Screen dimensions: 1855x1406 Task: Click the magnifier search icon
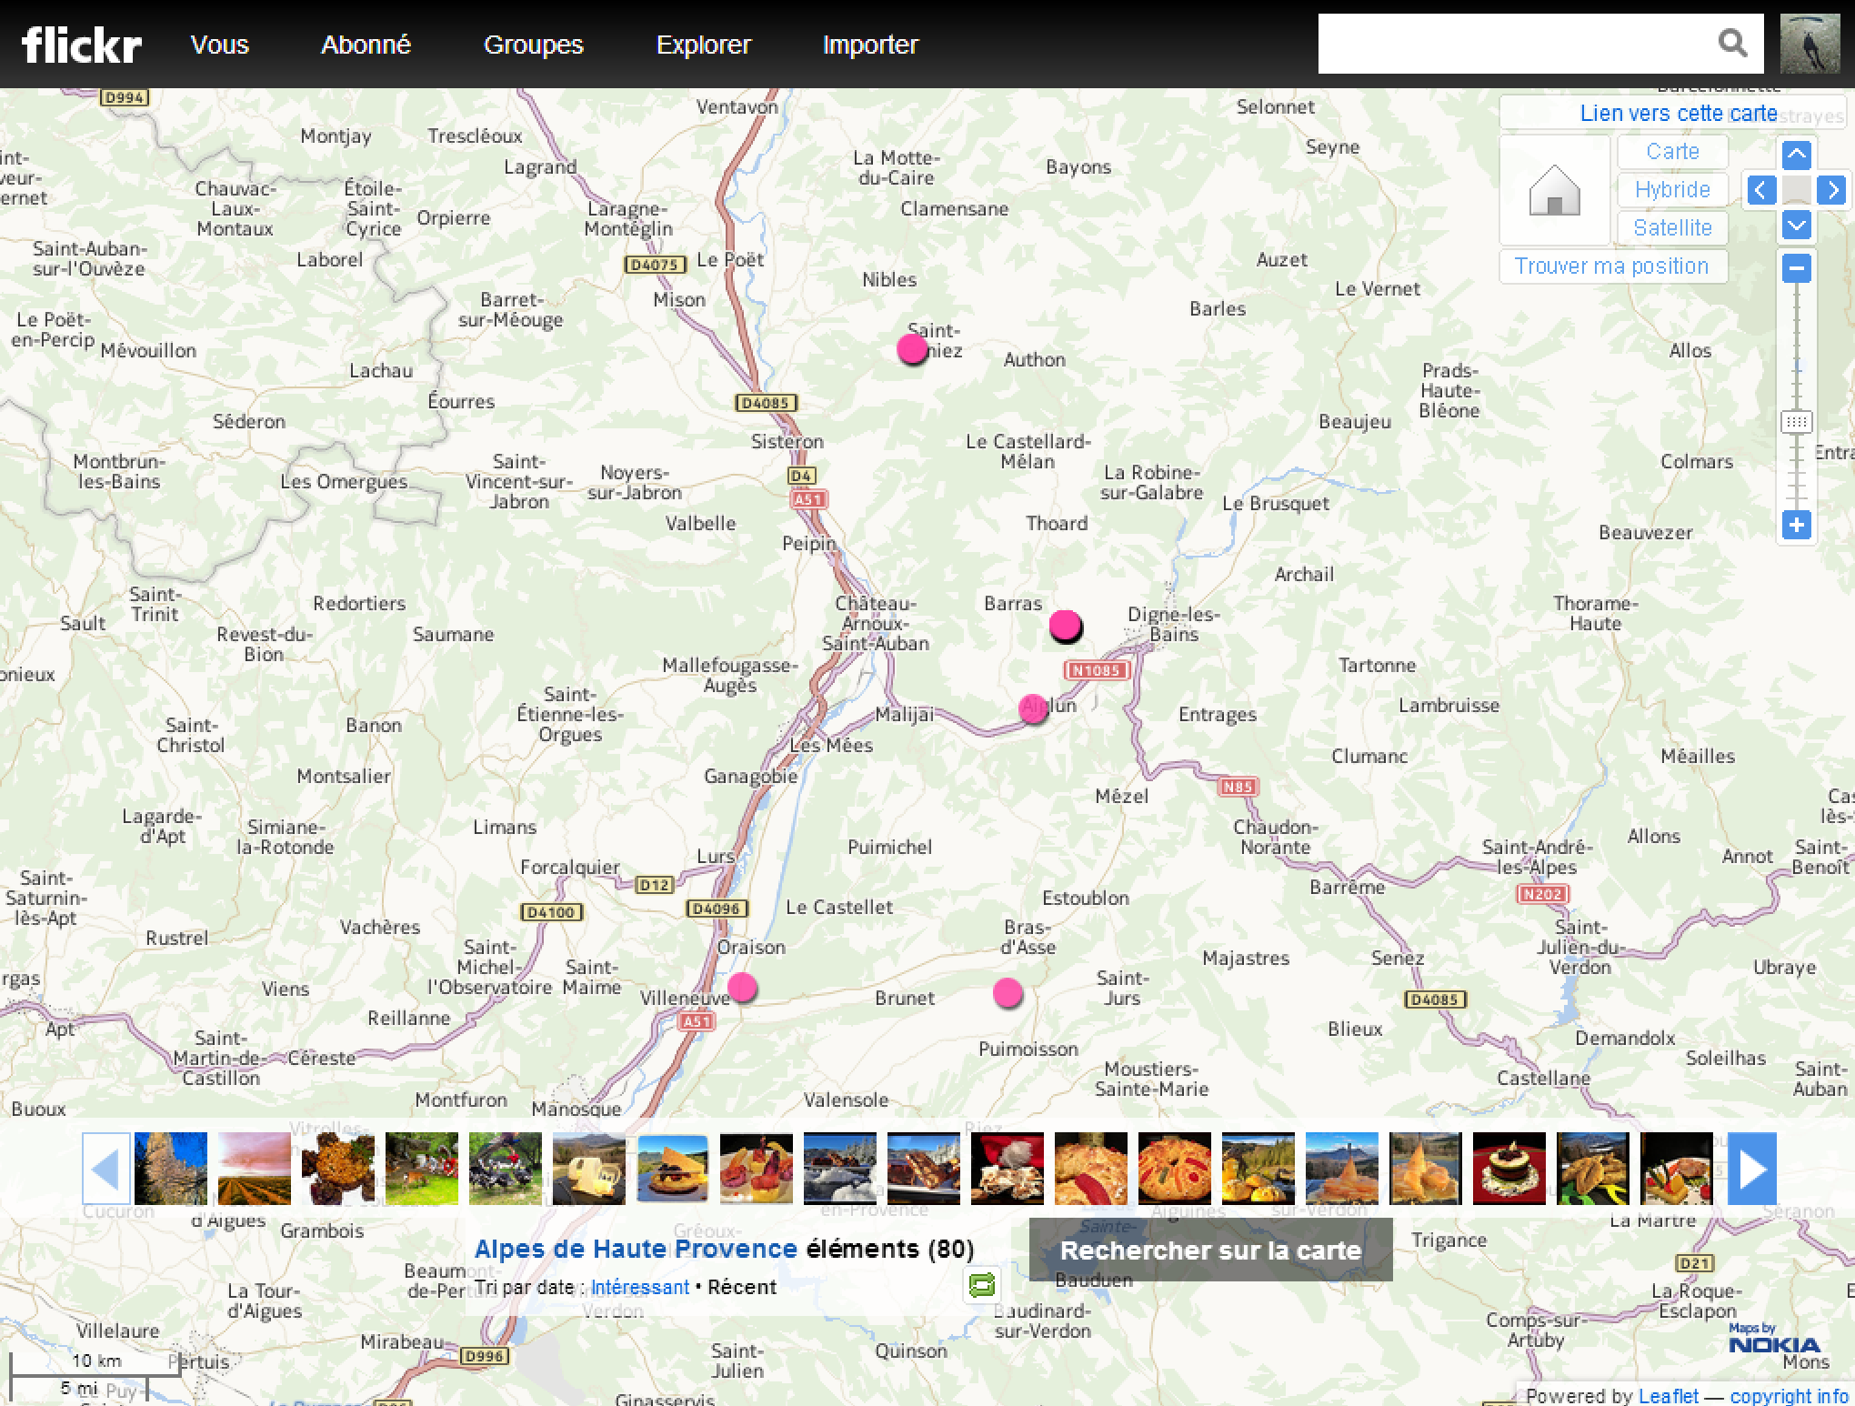click(x=1732, y=43)
